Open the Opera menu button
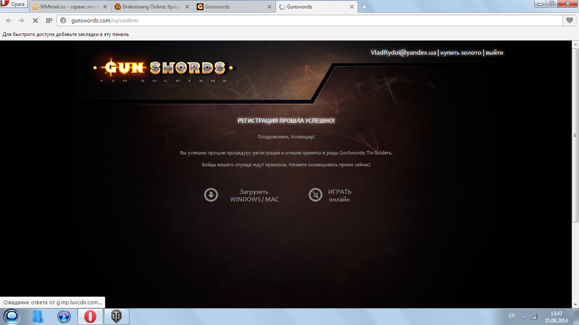 [x=14, y=4]
